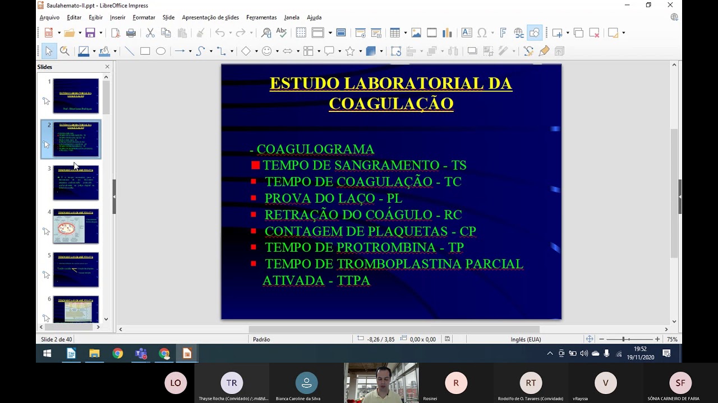
Task: Click the Delete Slide icon
Action: pos(594,33)
